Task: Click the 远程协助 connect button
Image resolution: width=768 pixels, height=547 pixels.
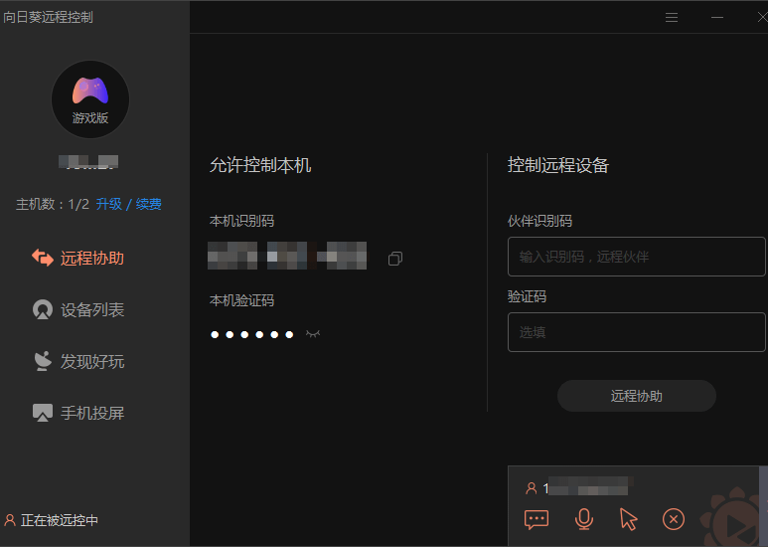Action: pyautogui.click(x=636, y=396)
